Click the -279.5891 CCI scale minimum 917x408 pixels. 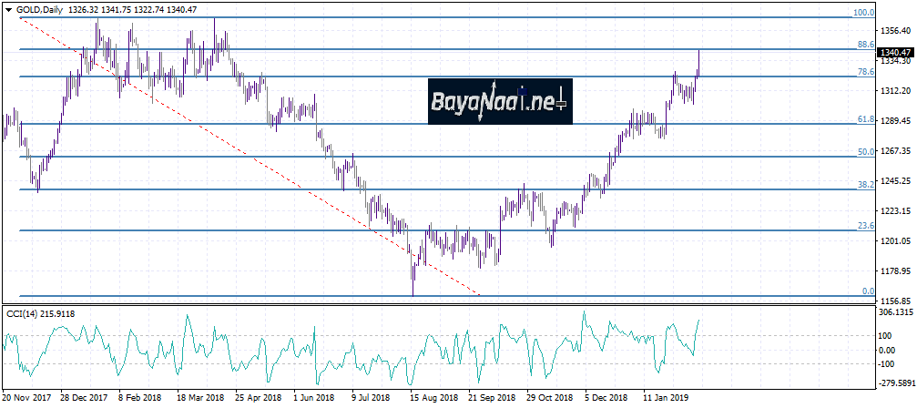point(897,383)
